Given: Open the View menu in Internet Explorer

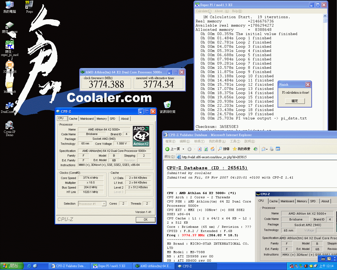Looking at the screenshot, I should click(199, 141).
